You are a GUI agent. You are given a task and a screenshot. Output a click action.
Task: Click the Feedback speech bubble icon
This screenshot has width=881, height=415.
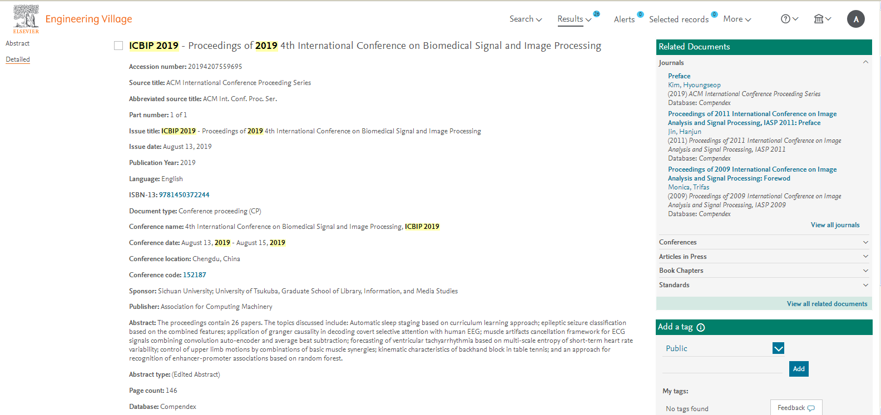tap(811, 408)
